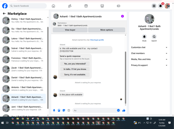Open the Facebook menu grid icon
174x129 pixels.
click(154, 6)
